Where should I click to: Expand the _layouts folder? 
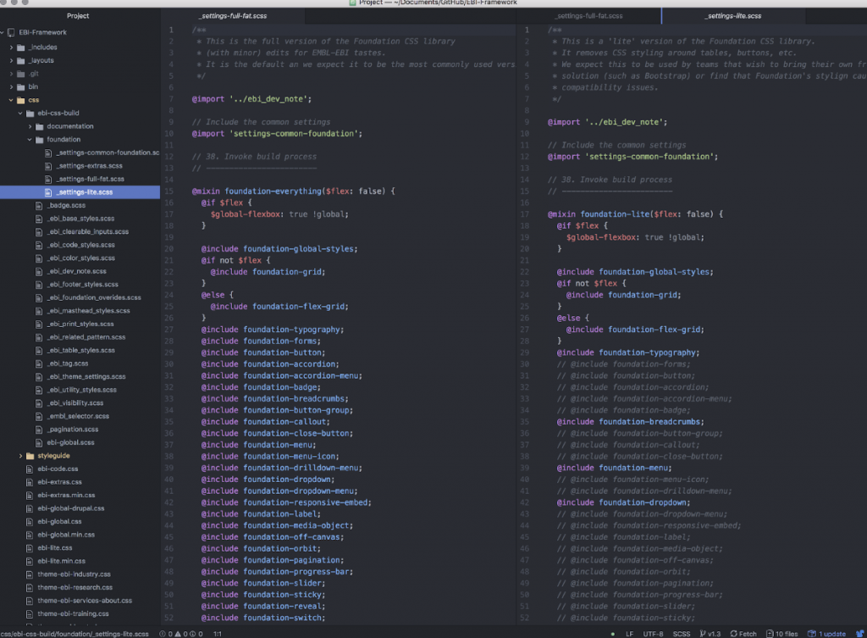[11, 60]
